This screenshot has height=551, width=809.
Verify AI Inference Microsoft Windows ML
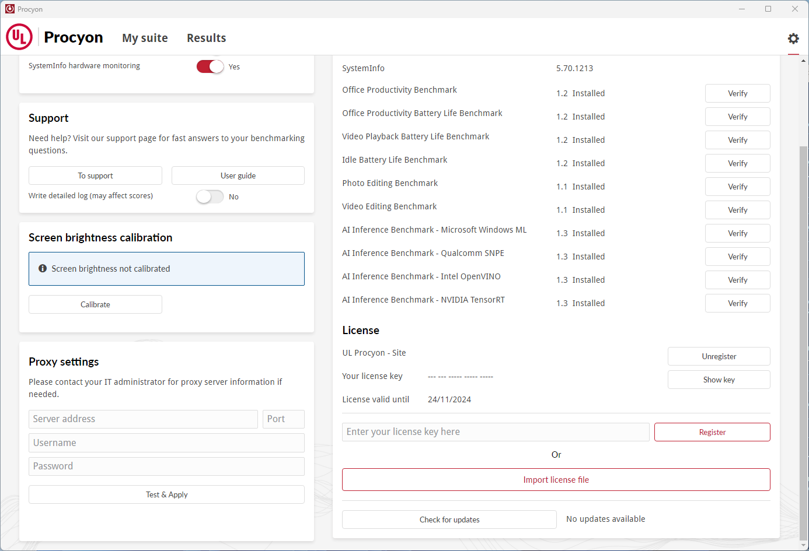pos(738,233)
